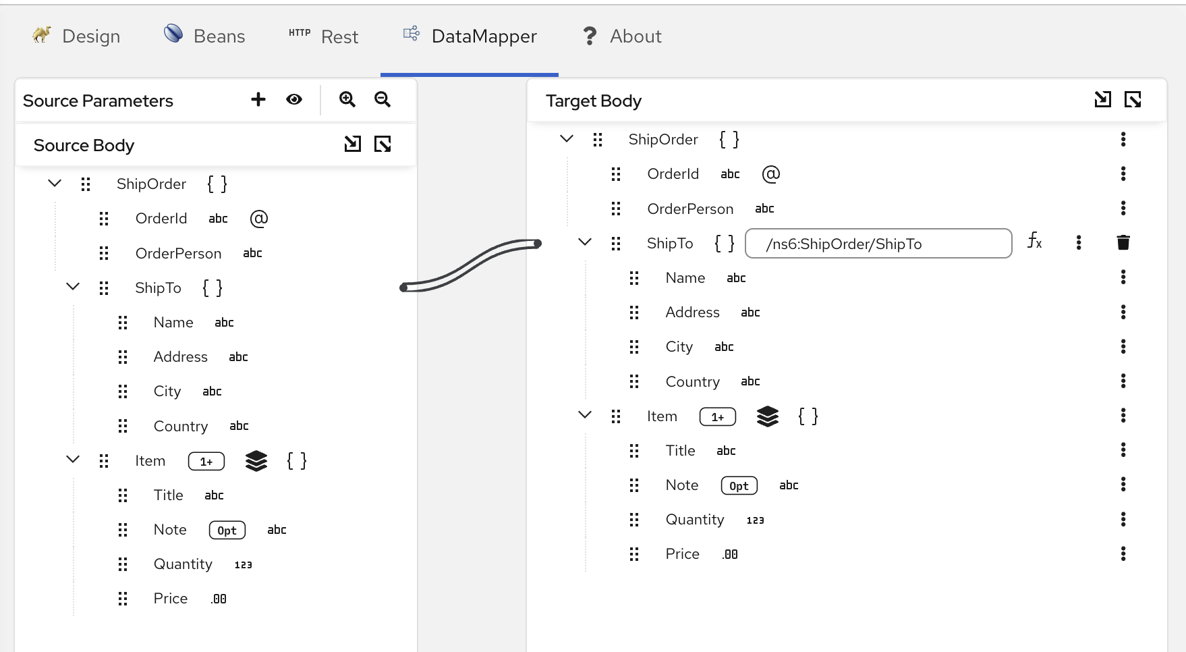Image resolution: width=1186 pixels, height=652 pixels.
Task: Open actions menu for target Name
Action: [x=1123, y=277]
